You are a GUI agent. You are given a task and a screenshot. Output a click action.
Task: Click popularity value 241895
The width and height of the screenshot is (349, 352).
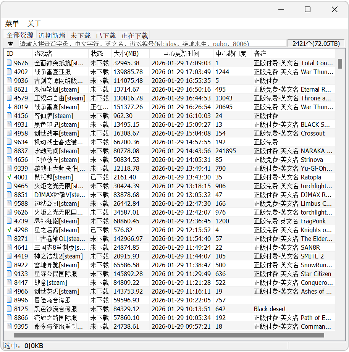[226, 151]
